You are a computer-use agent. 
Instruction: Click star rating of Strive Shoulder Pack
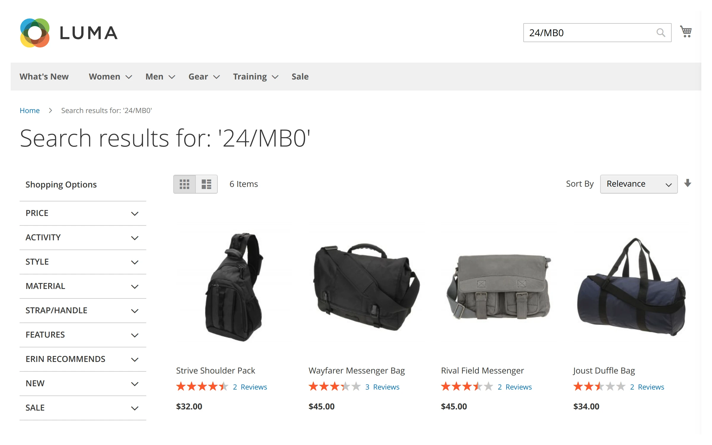click(202, 387)
